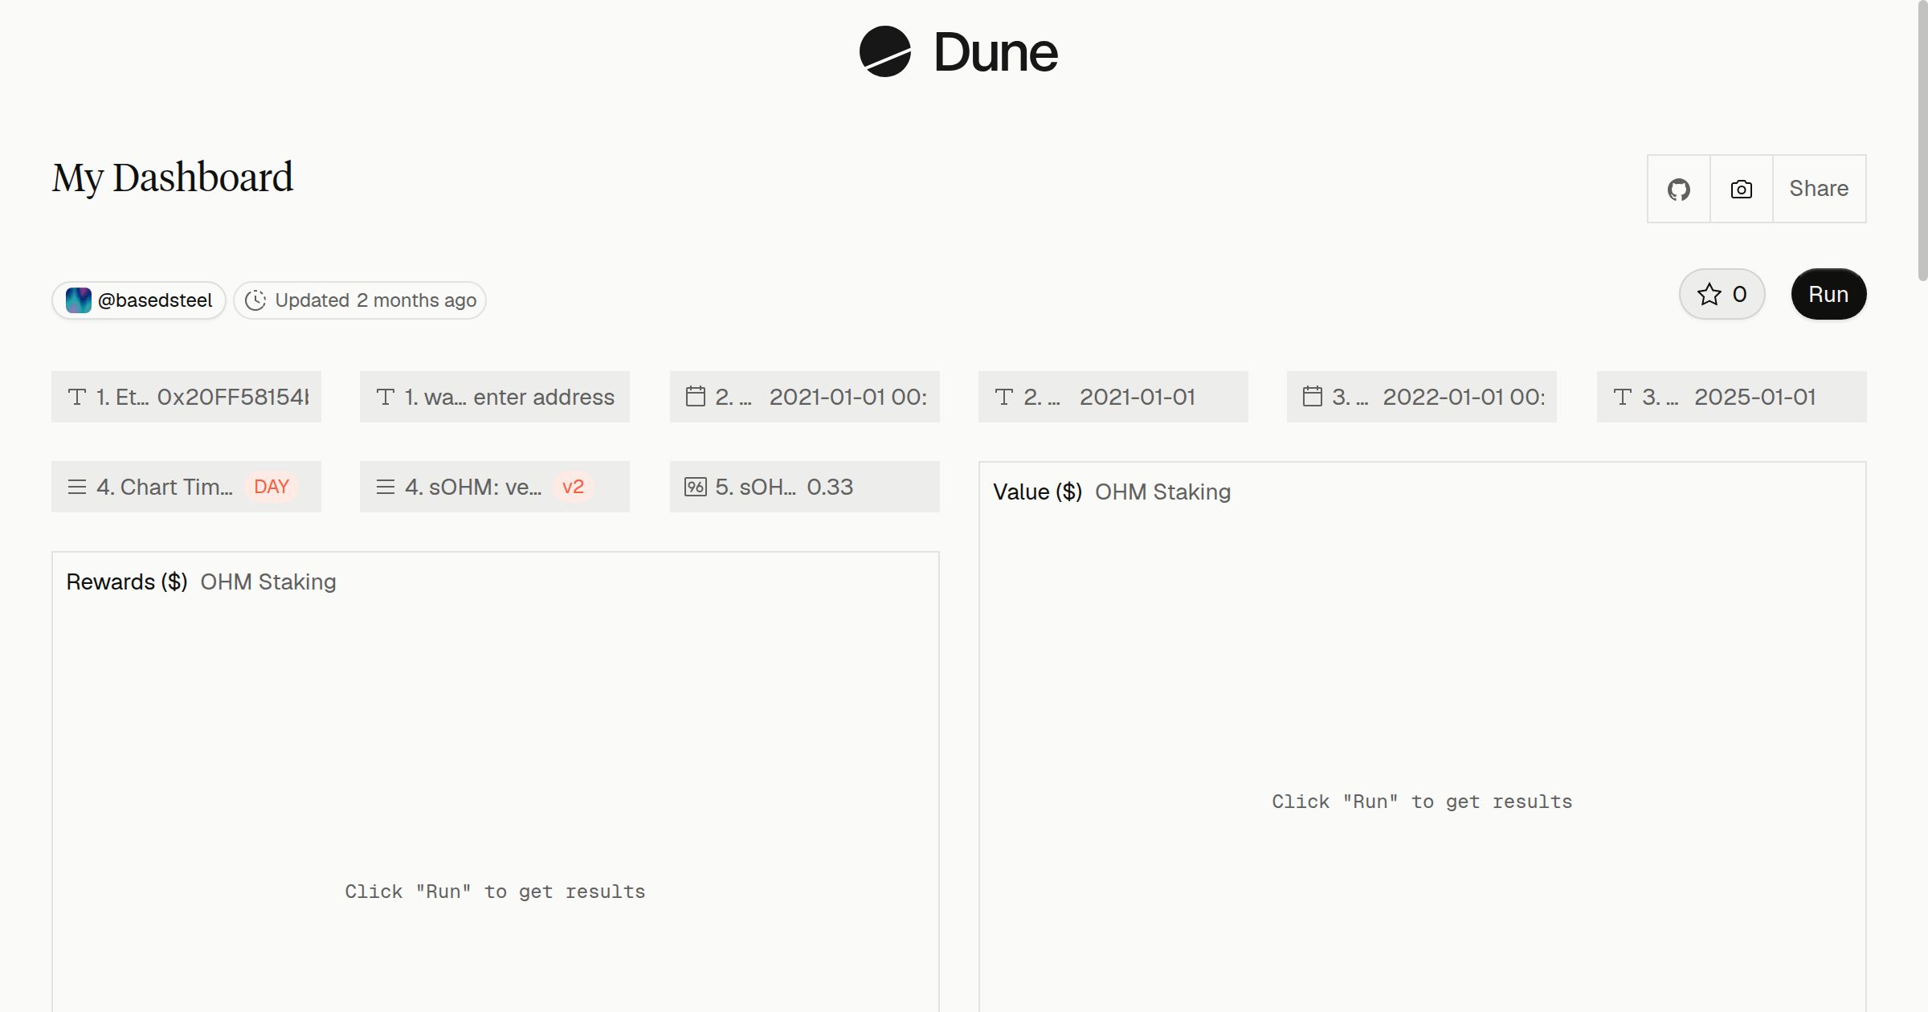Click the calendar icon by 2021-01-01 00:

[x=696, y=397]
